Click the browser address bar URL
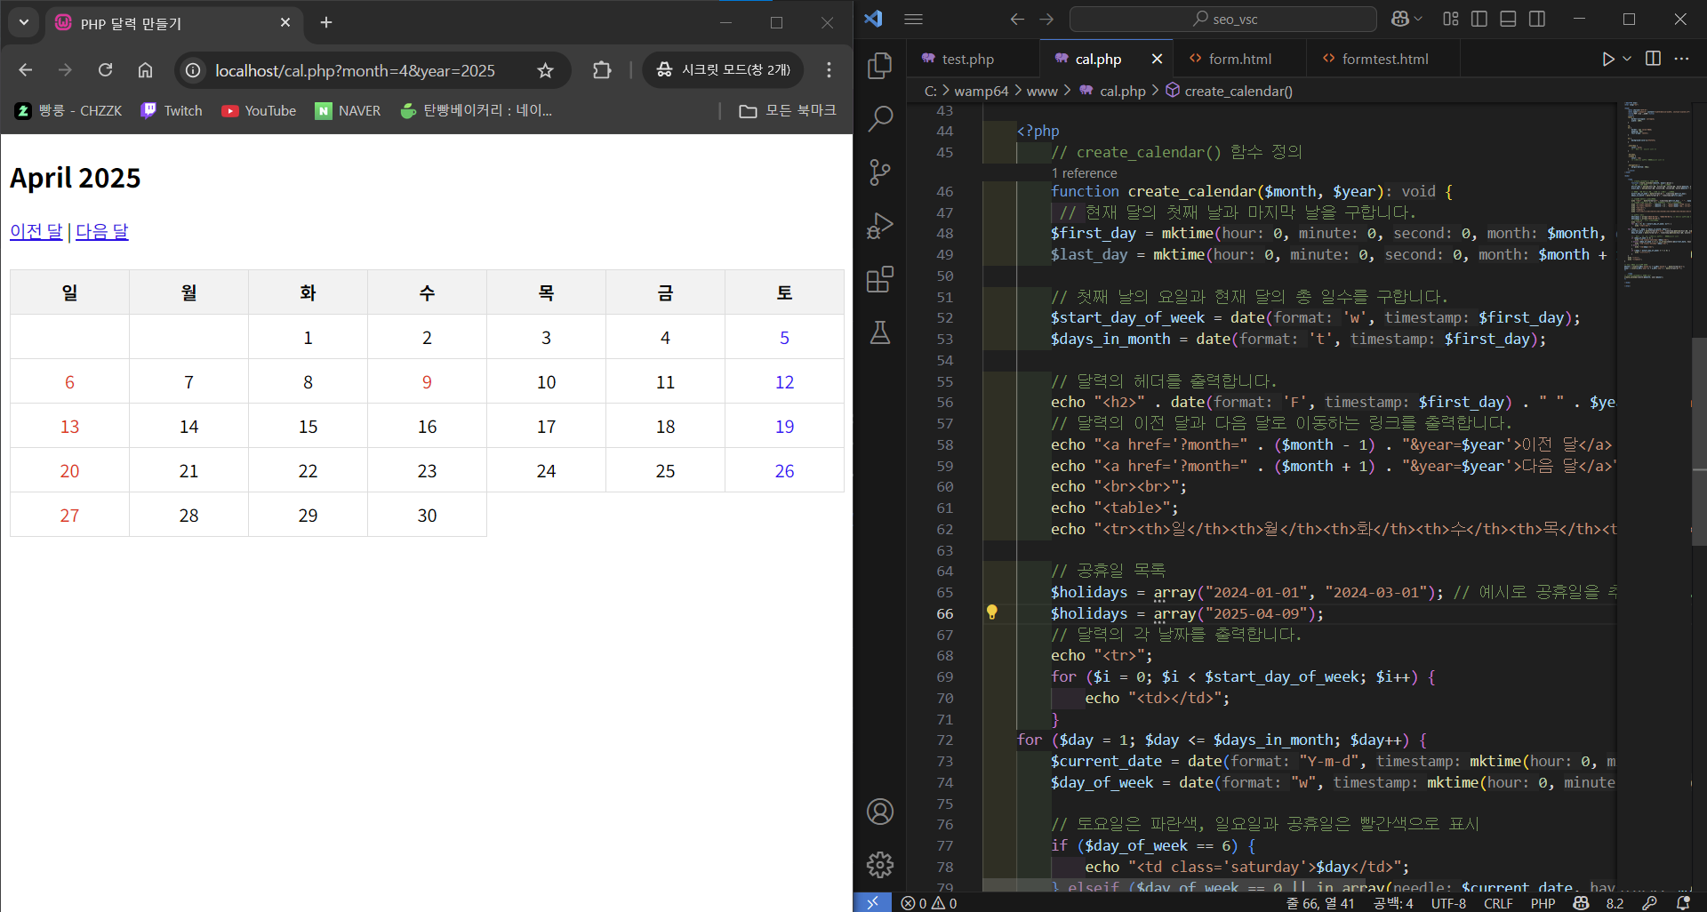 [355, 70]
